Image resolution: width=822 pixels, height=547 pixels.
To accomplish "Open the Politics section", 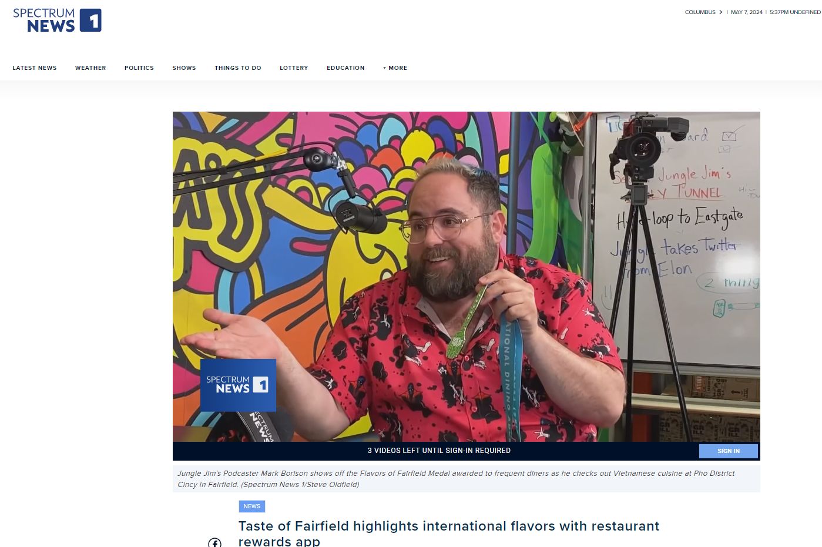I will click(139, 68).
